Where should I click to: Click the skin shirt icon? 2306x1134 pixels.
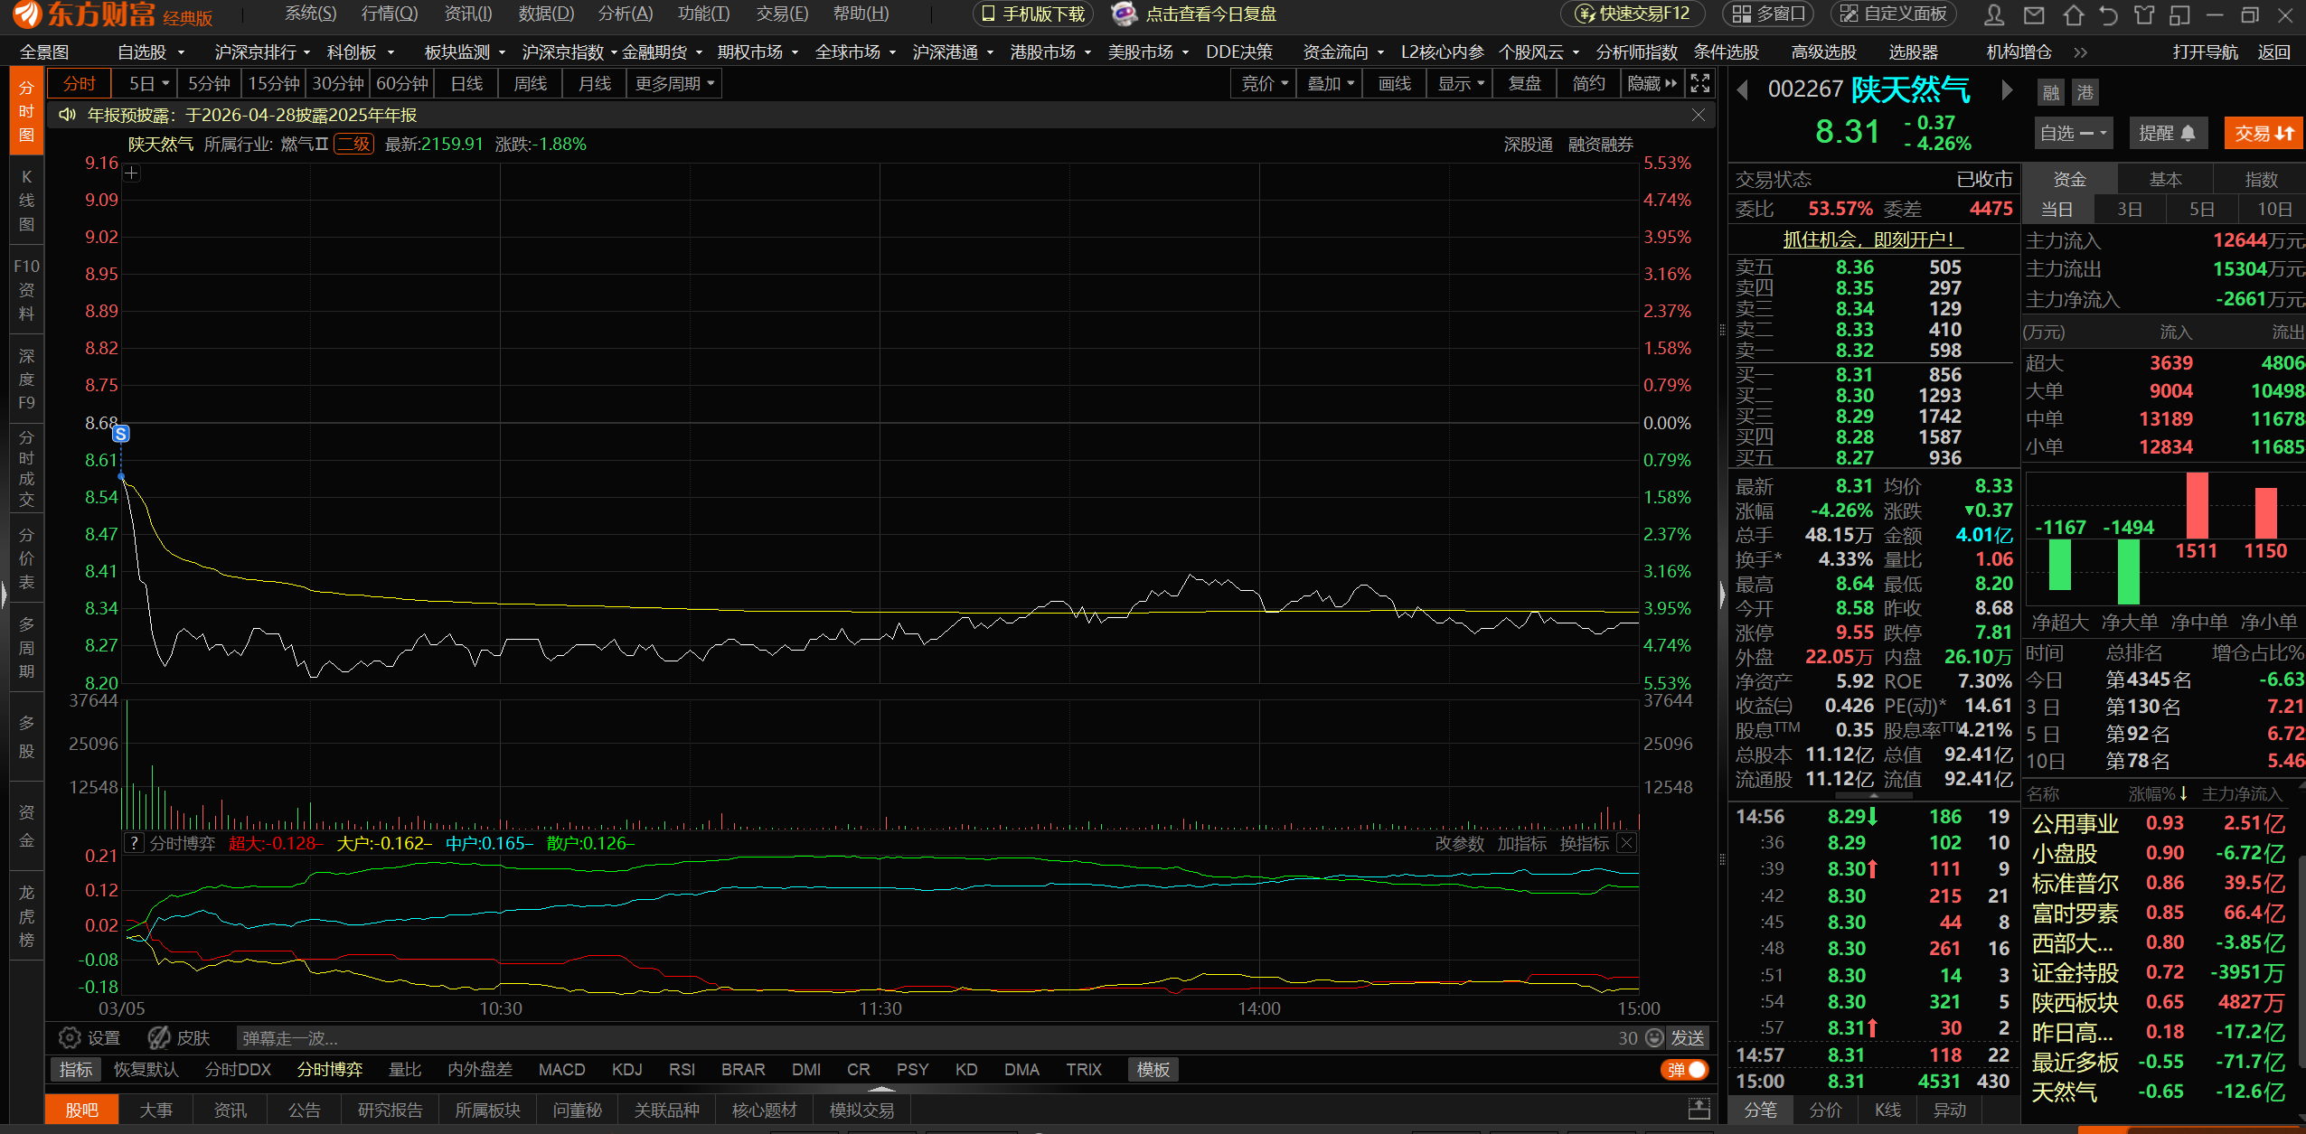pos(2144,14)
